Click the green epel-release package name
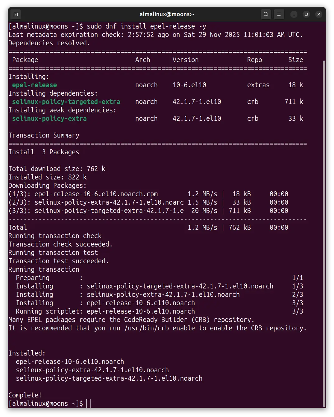Viewport: 334px width, 417px height. [35, 85]
